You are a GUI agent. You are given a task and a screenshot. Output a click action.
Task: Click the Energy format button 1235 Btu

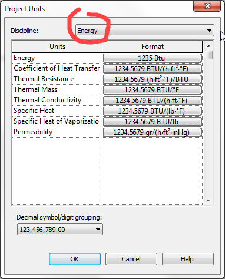click(153, 58)
